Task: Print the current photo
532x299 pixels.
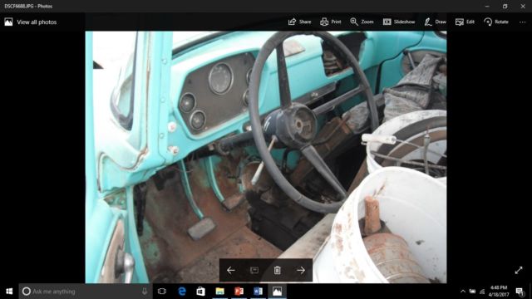Action: 331,22
